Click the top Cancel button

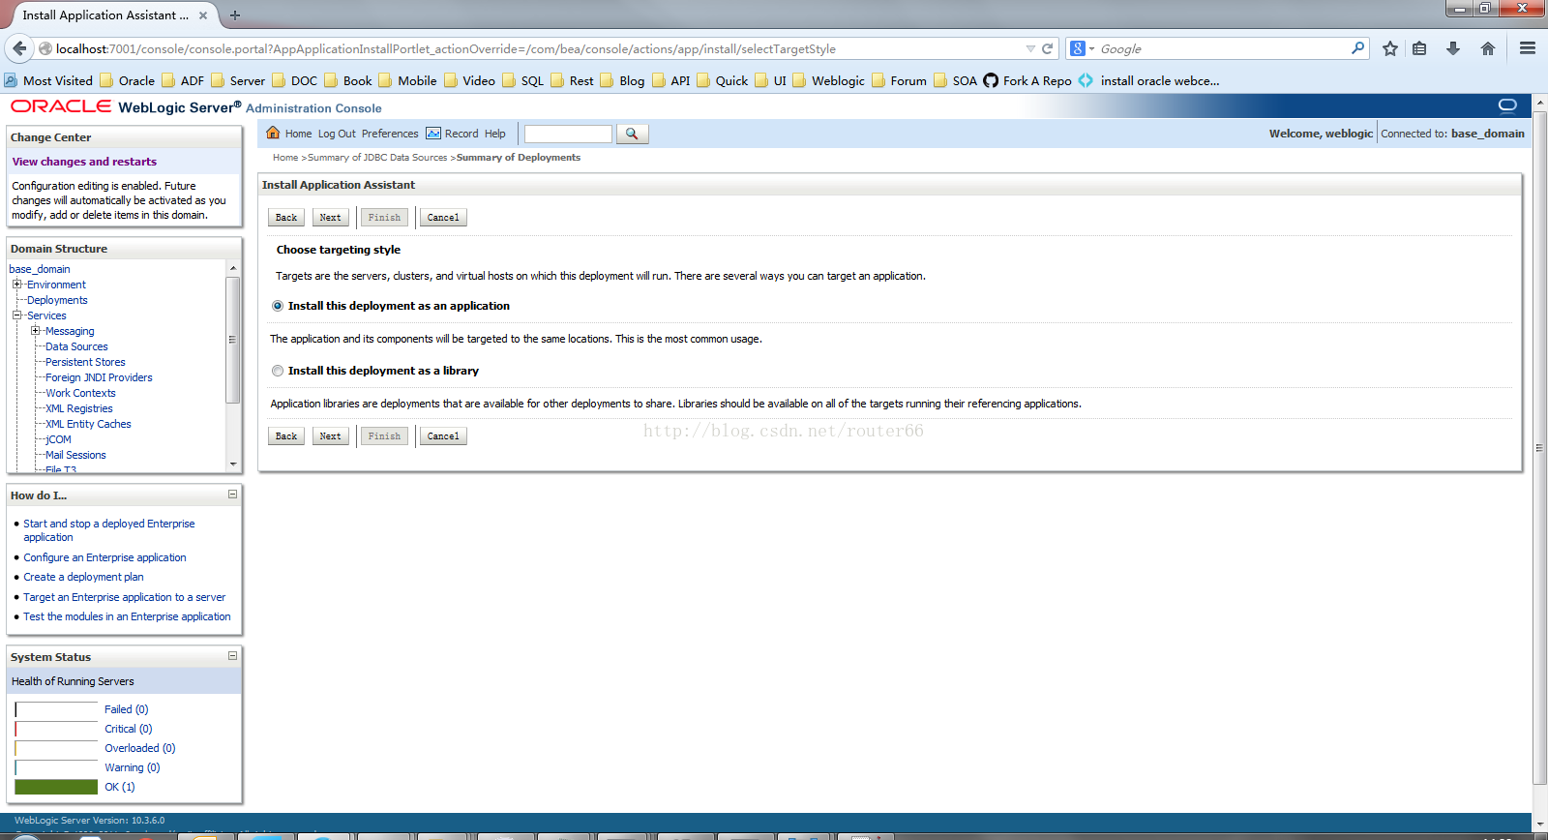pyautogui.click(x=443, y=218)
